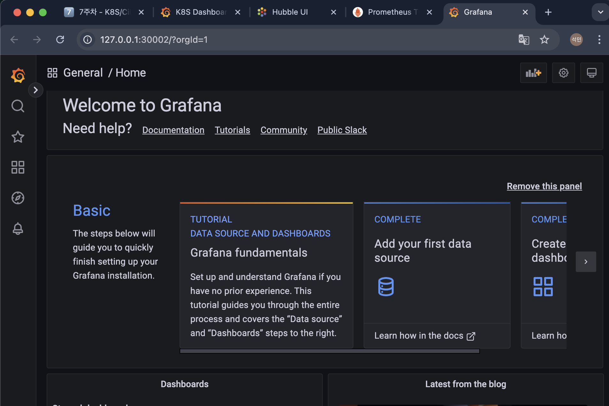The image size is (609, 406).
Task: Click the Welcome to Grafana heading
Action: [142, 105]
